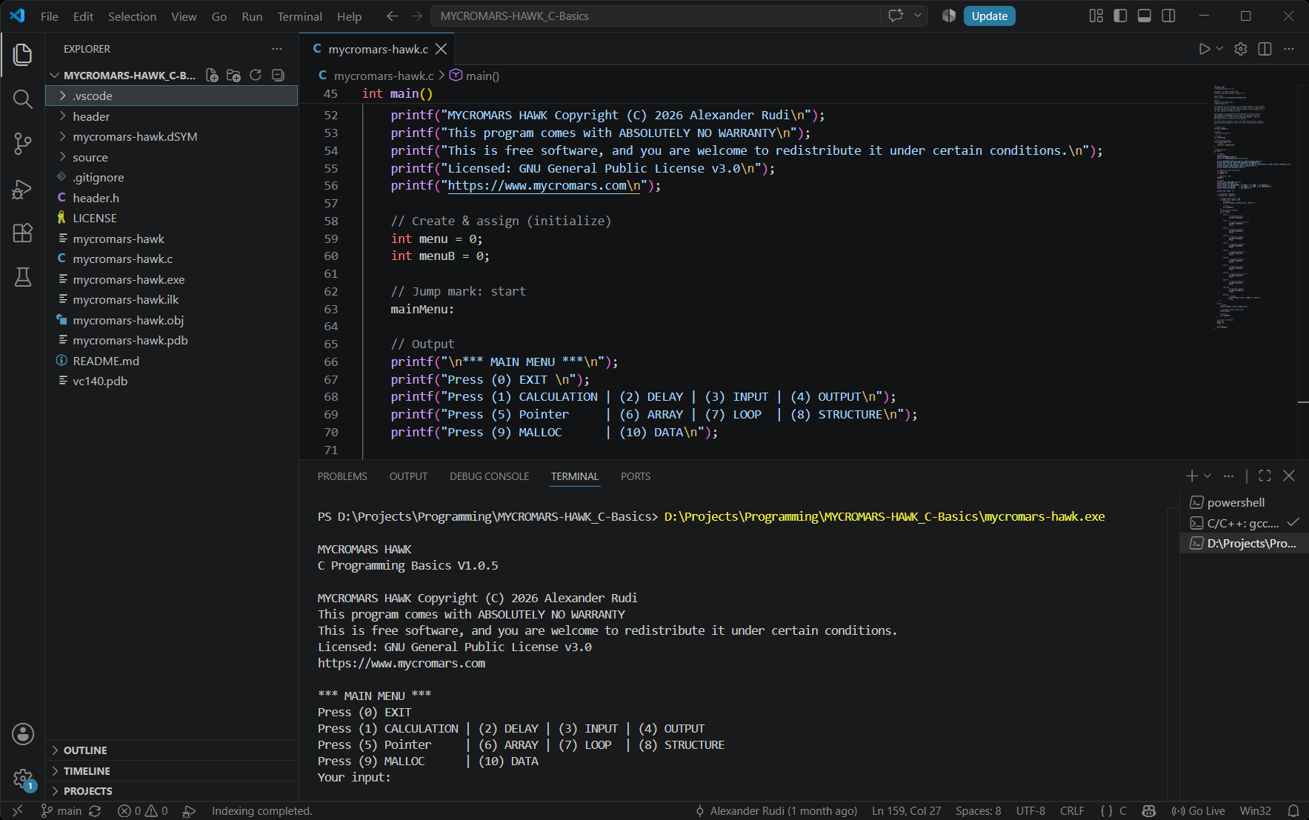
Task: Close the mycromars-hawk.c editor tab
Action: [441, 49]
